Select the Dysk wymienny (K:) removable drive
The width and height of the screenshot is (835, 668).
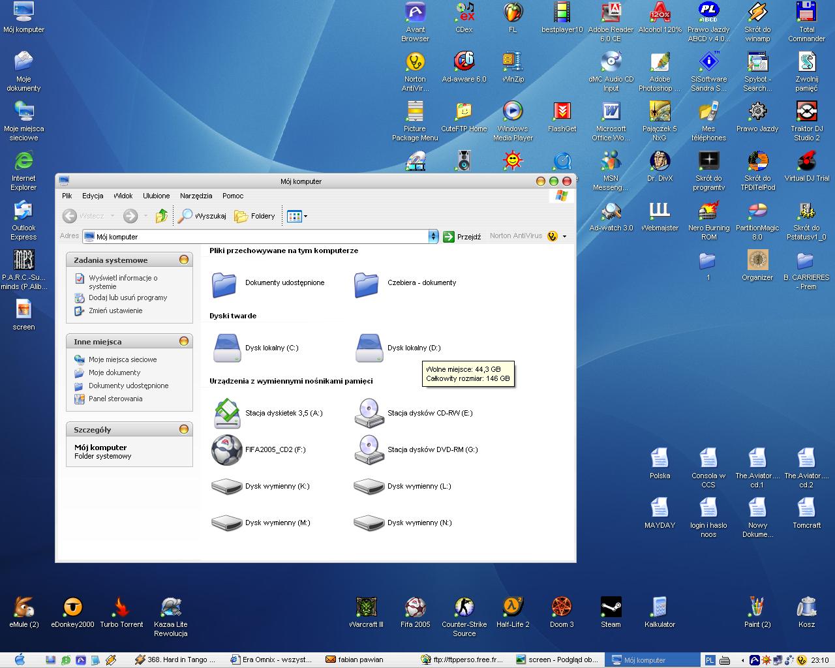(227, 486)
